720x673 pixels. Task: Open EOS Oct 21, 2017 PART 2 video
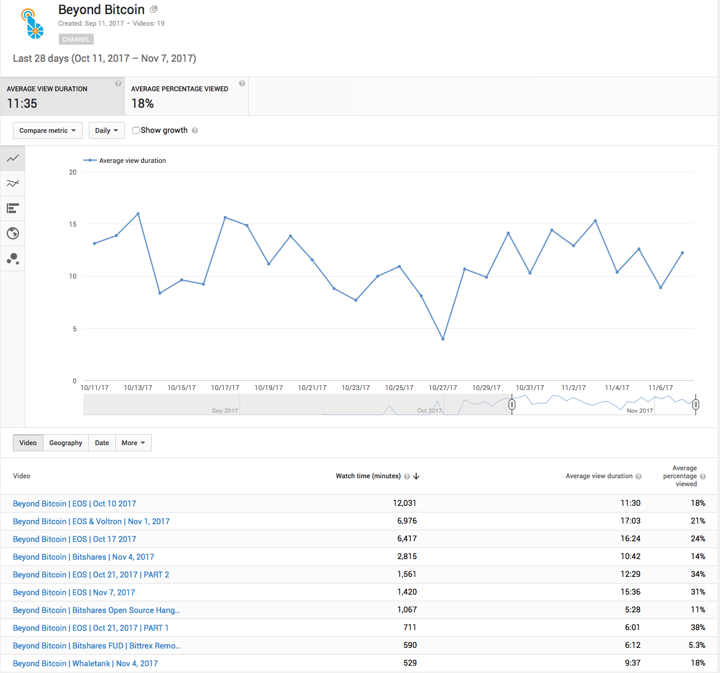coord(91,575)
